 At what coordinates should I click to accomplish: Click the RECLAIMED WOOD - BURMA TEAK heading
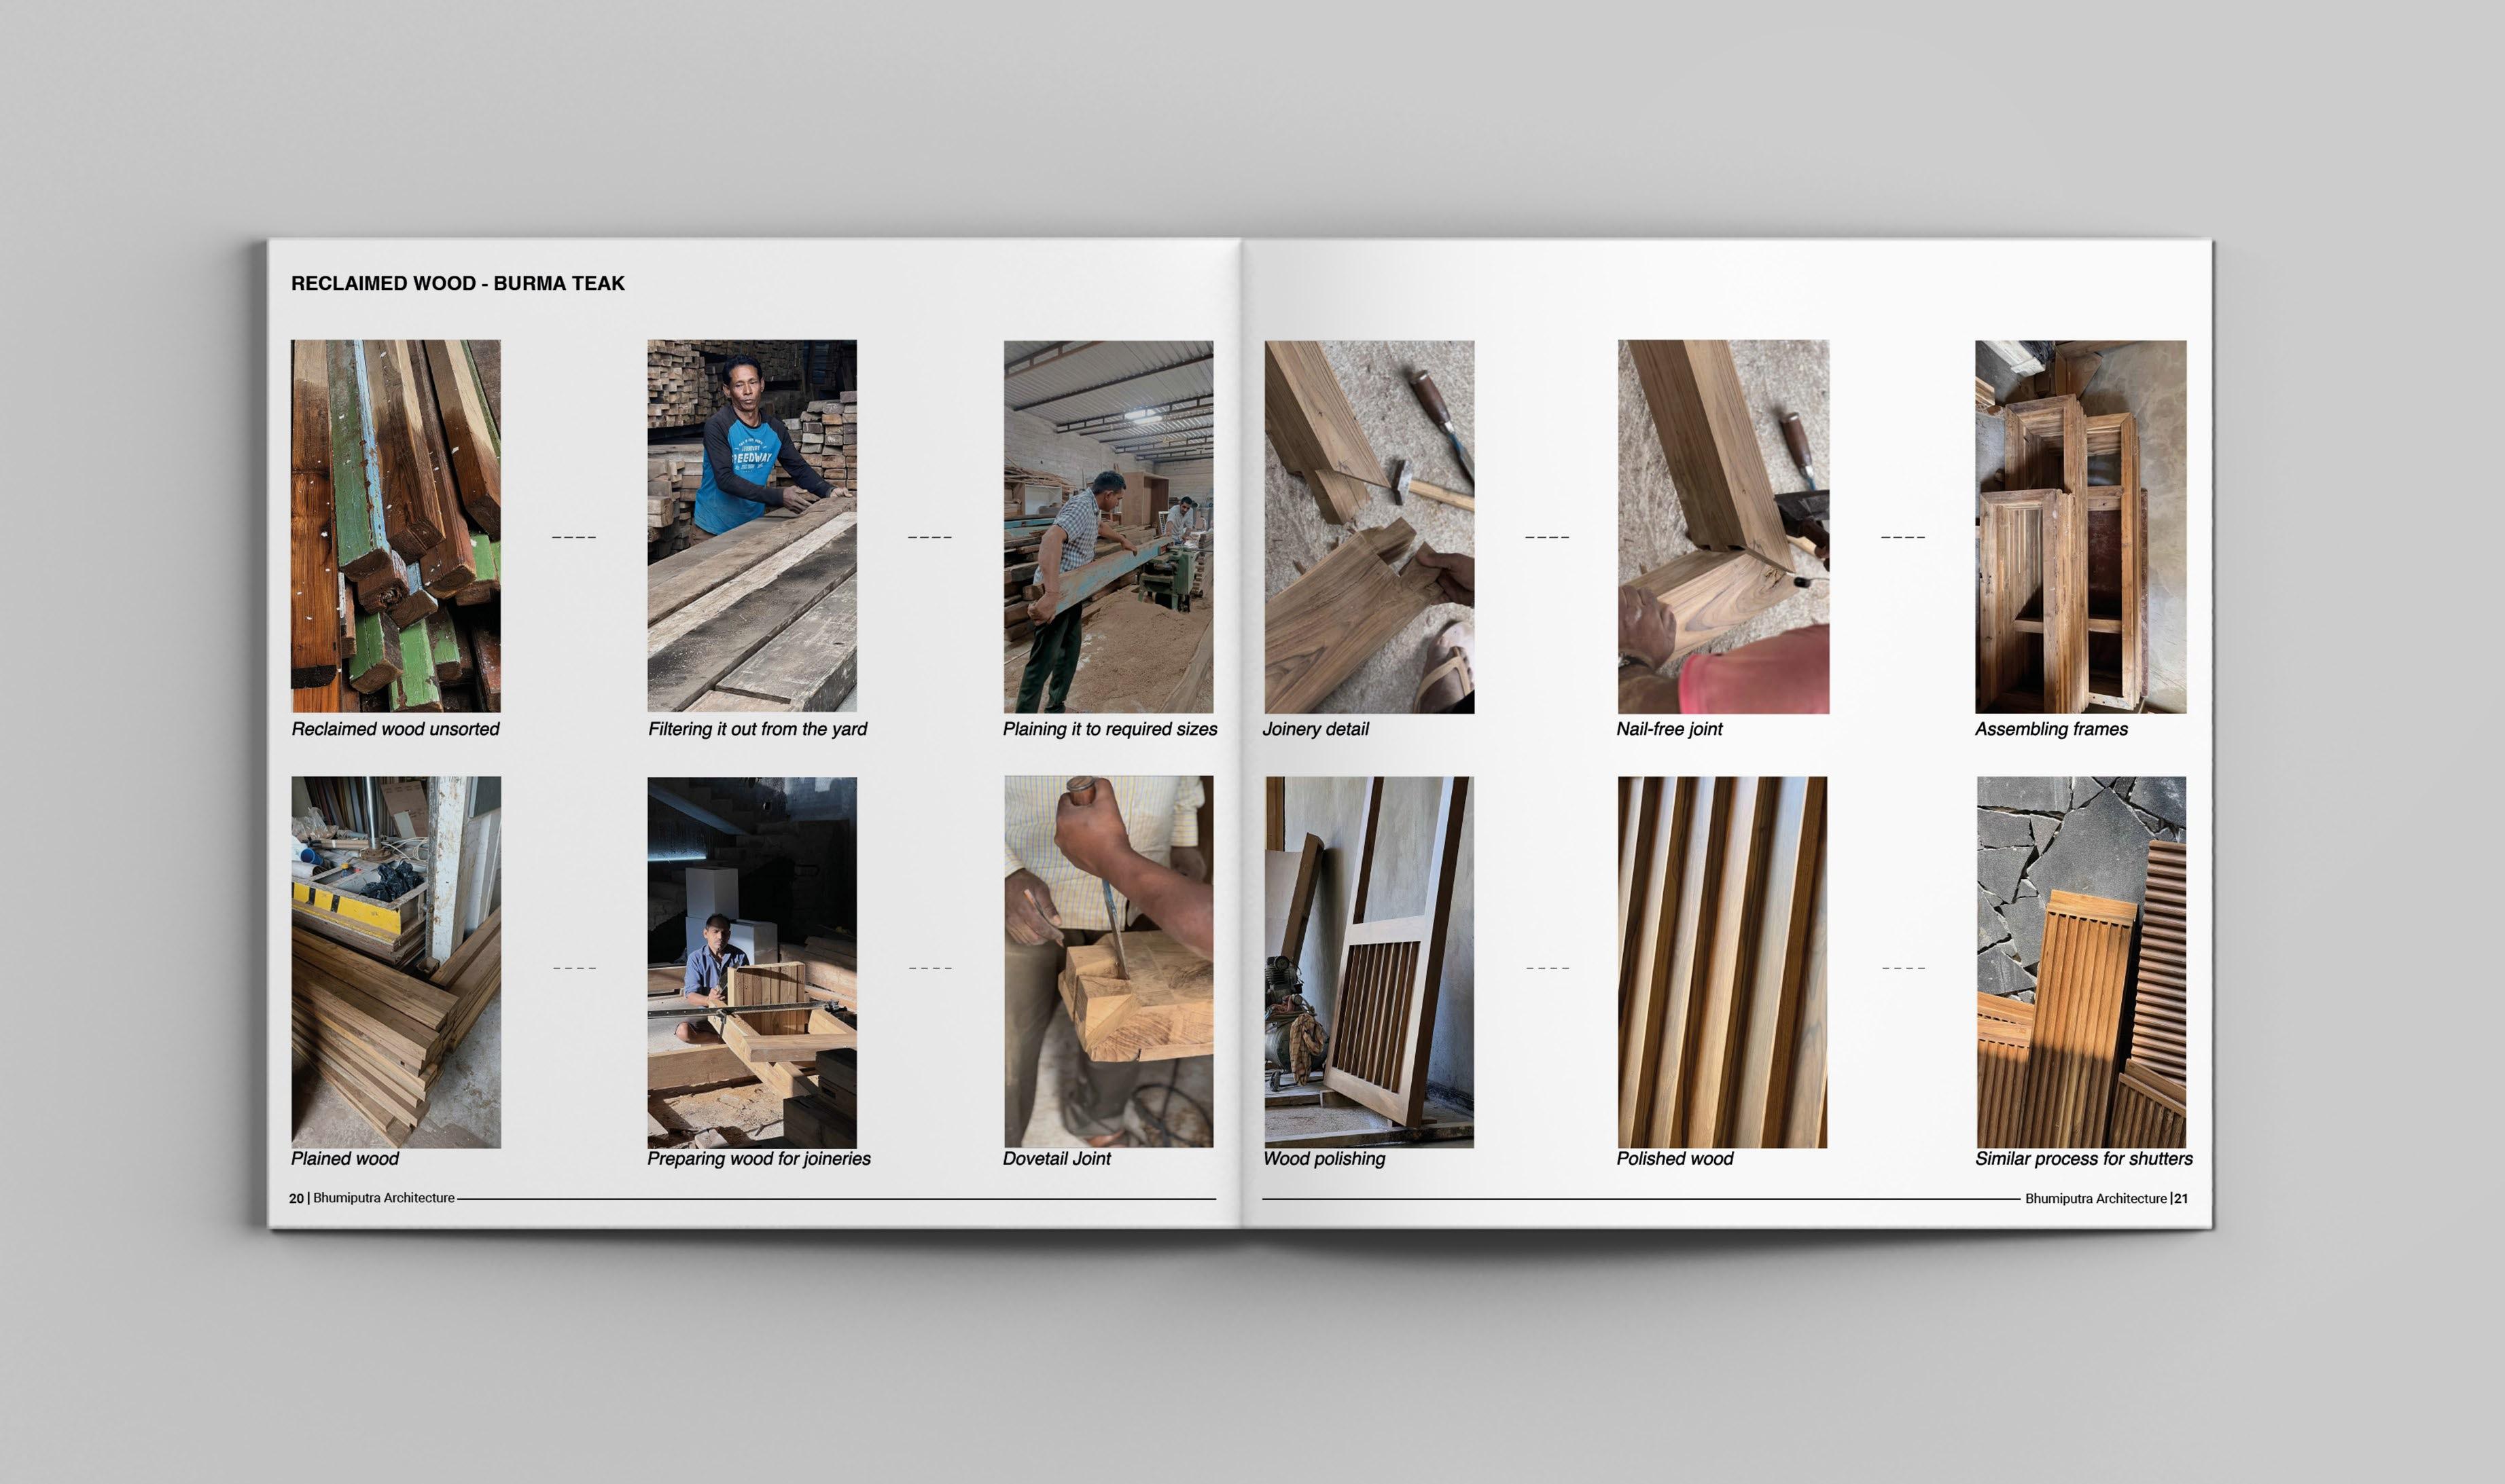457,284
